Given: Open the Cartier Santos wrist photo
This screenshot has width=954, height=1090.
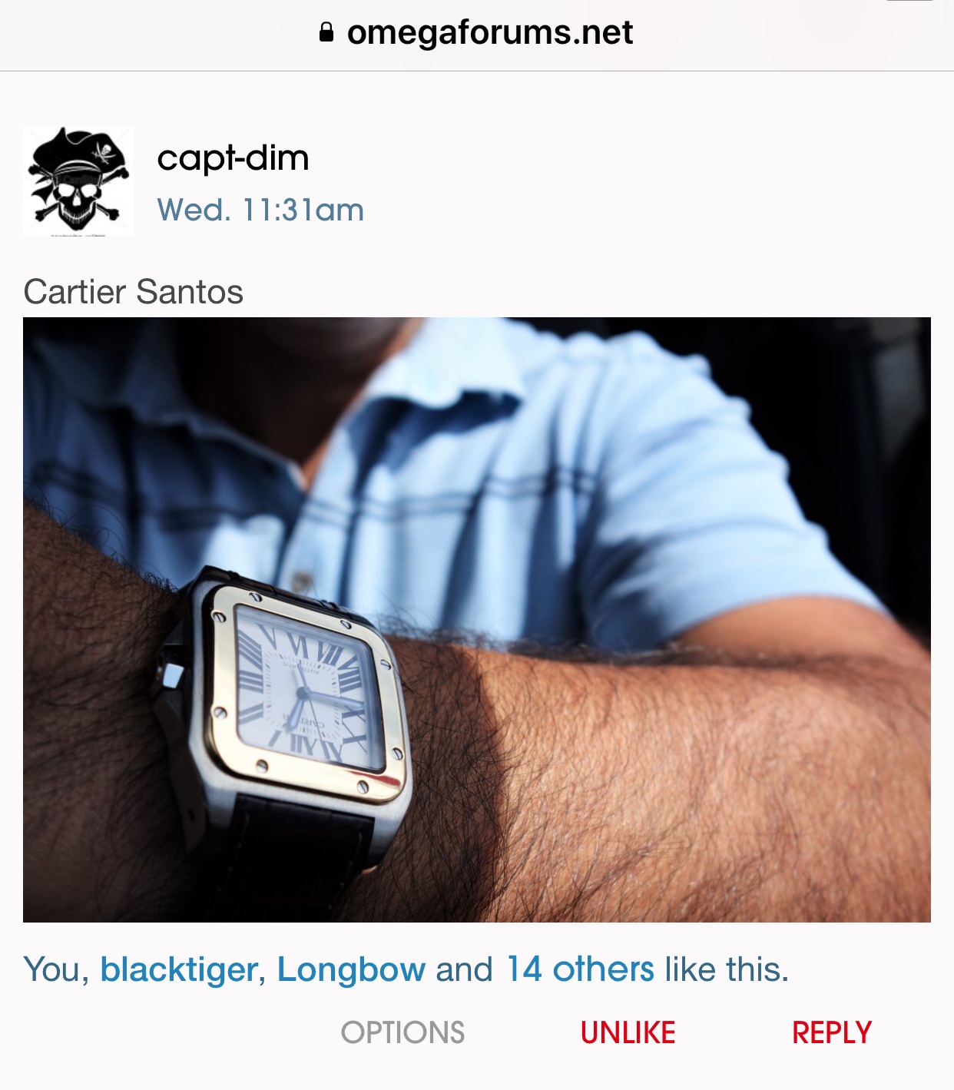Looking at the screenshot, I should pos(477,620).
